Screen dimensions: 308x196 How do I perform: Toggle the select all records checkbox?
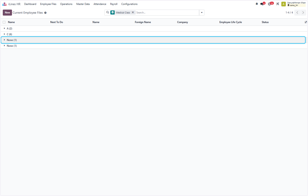(x=4, y=22)
